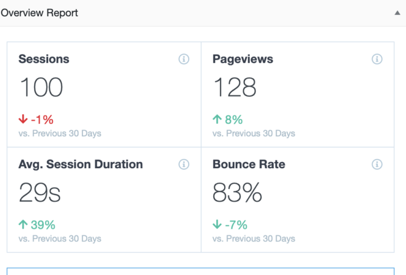This screenshot has height=275, width=406.
Task: Click the Pageviews value 128
Action: pos(235,88)
